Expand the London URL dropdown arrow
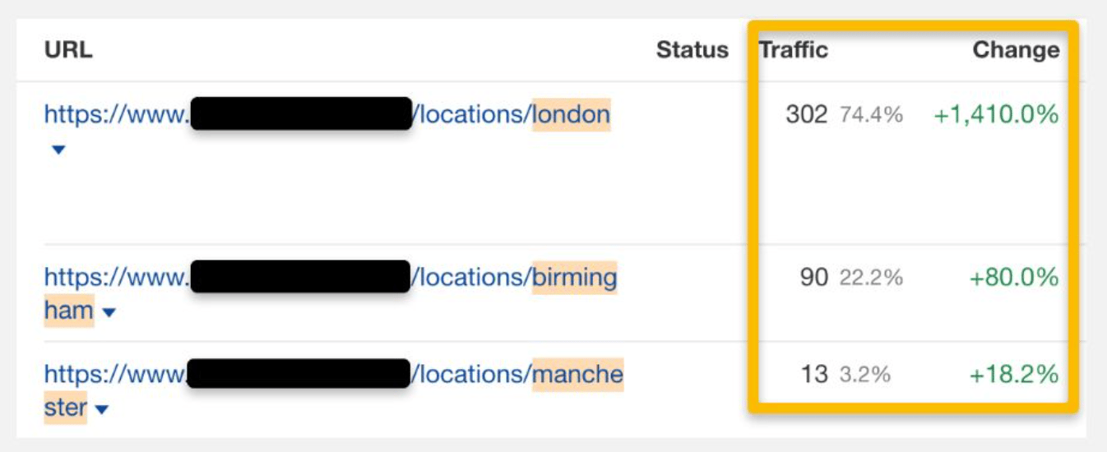This screenshot has width=1107, height=452. [58, 150]
